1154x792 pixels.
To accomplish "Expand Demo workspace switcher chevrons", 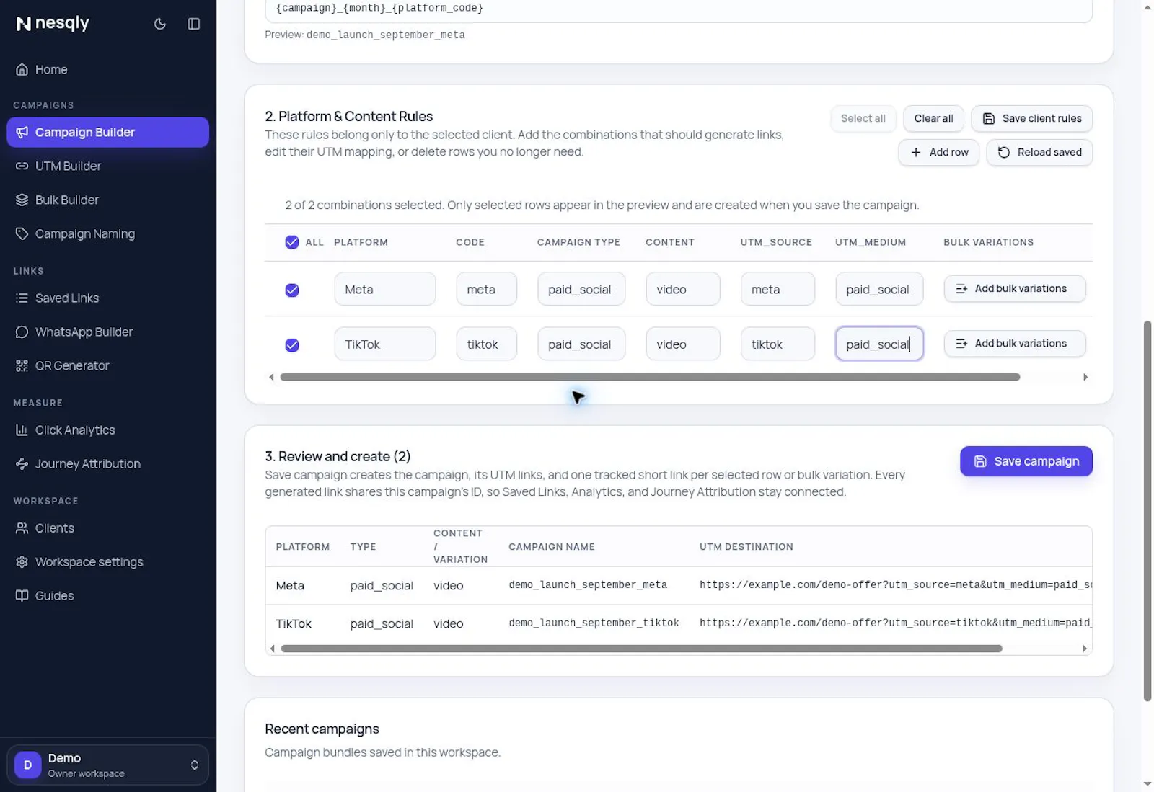I will [x=195, y=765].
